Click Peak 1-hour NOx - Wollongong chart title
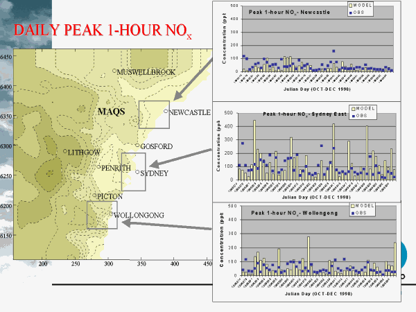 (x=294, y=213)
